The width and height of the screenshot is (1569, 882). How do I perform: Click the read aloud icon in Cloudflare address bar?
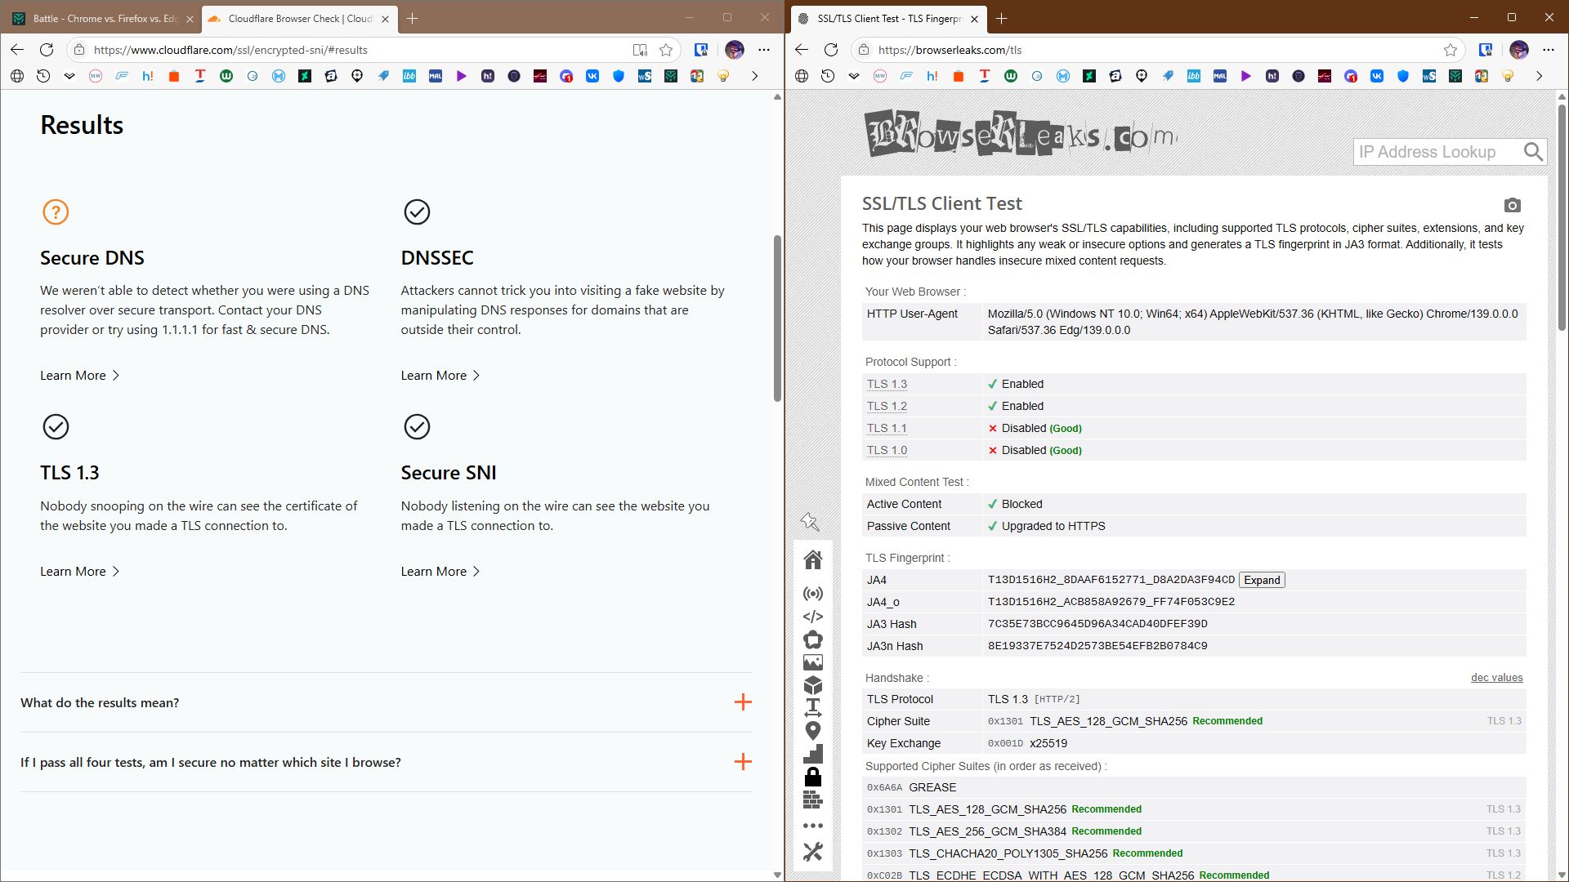[x=640, y=50]
